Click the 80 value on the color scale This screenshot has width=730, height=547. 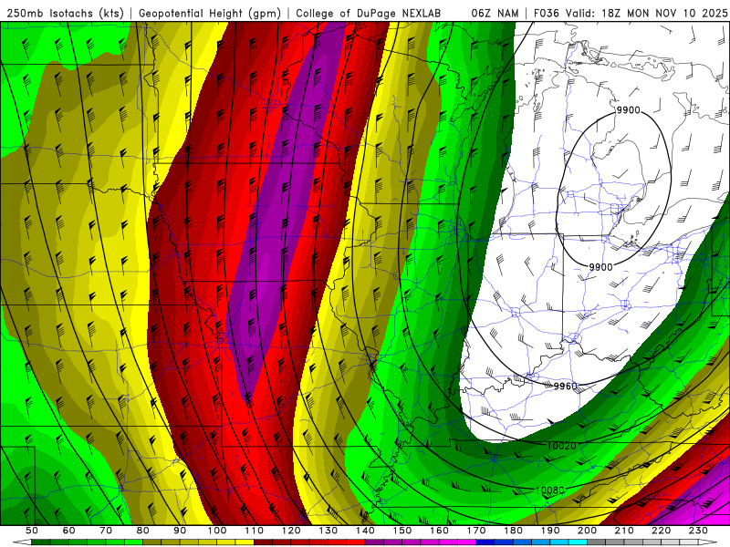tap(143, 531)
